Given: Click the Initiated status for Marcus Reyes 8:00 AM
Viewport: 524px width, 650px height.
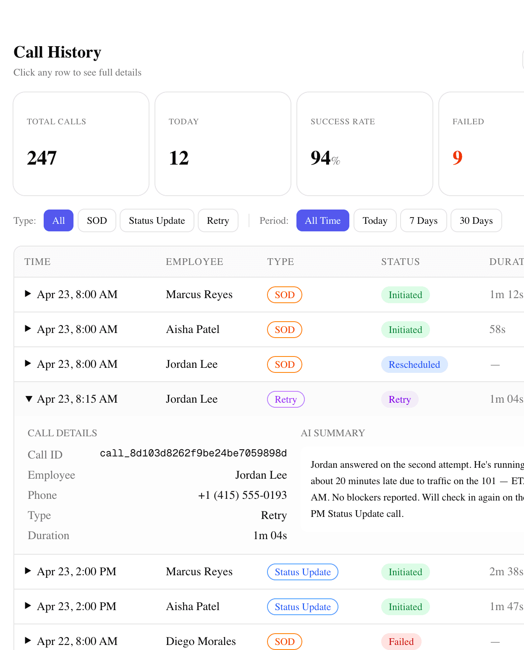Looking at the screenshot, I should (x=406, y=295).
